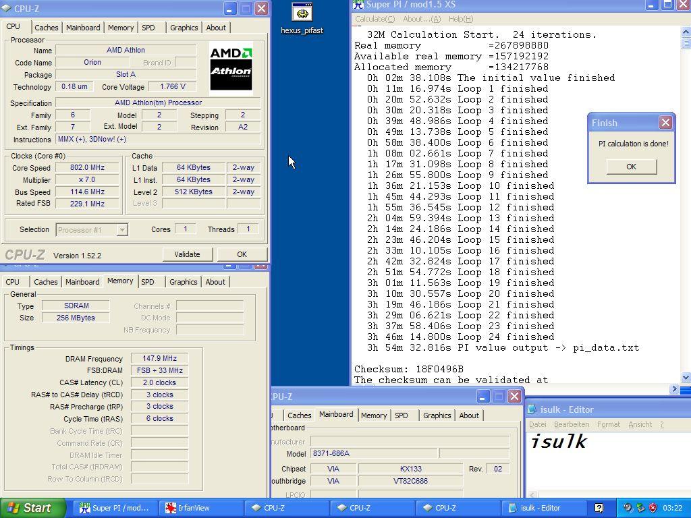Click Super PI title bar app icon
Image resolution: width=691 pixels, height=518 pixels.
coord(358,5)
